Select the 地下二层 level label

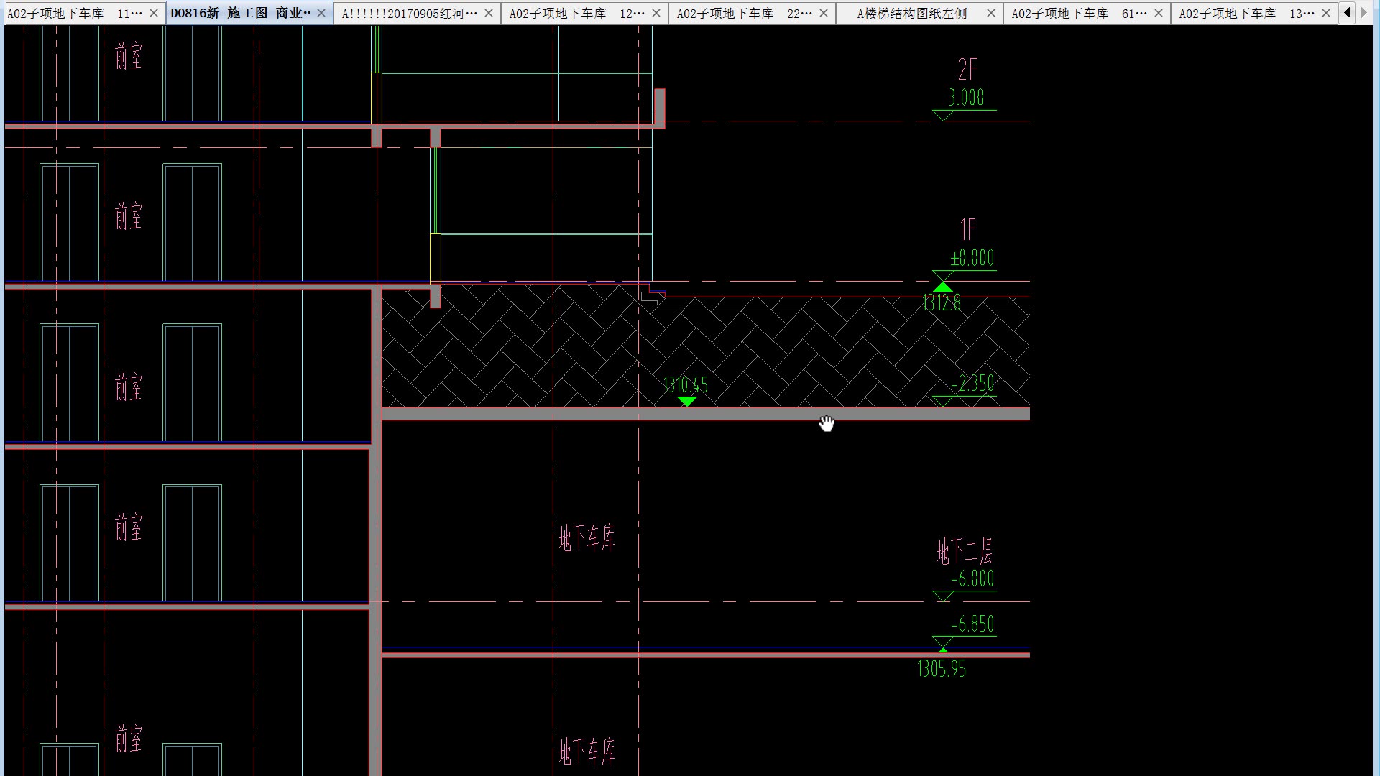pos(965,552)
